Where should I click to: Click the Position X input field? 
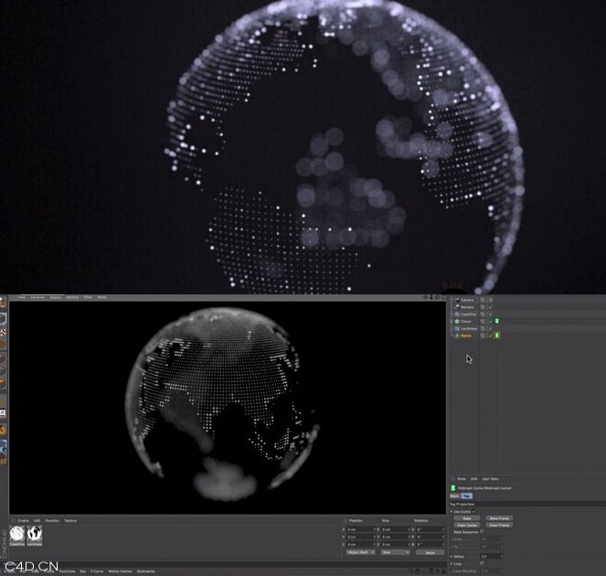point(360,529)
